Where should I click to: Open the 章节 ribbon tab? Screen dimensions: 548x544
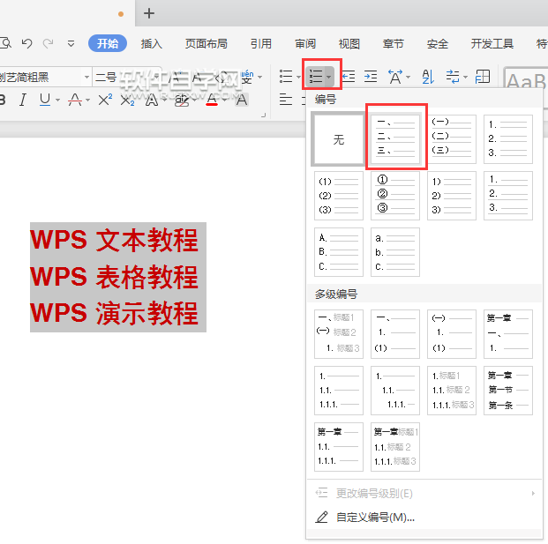coord(394,44)
